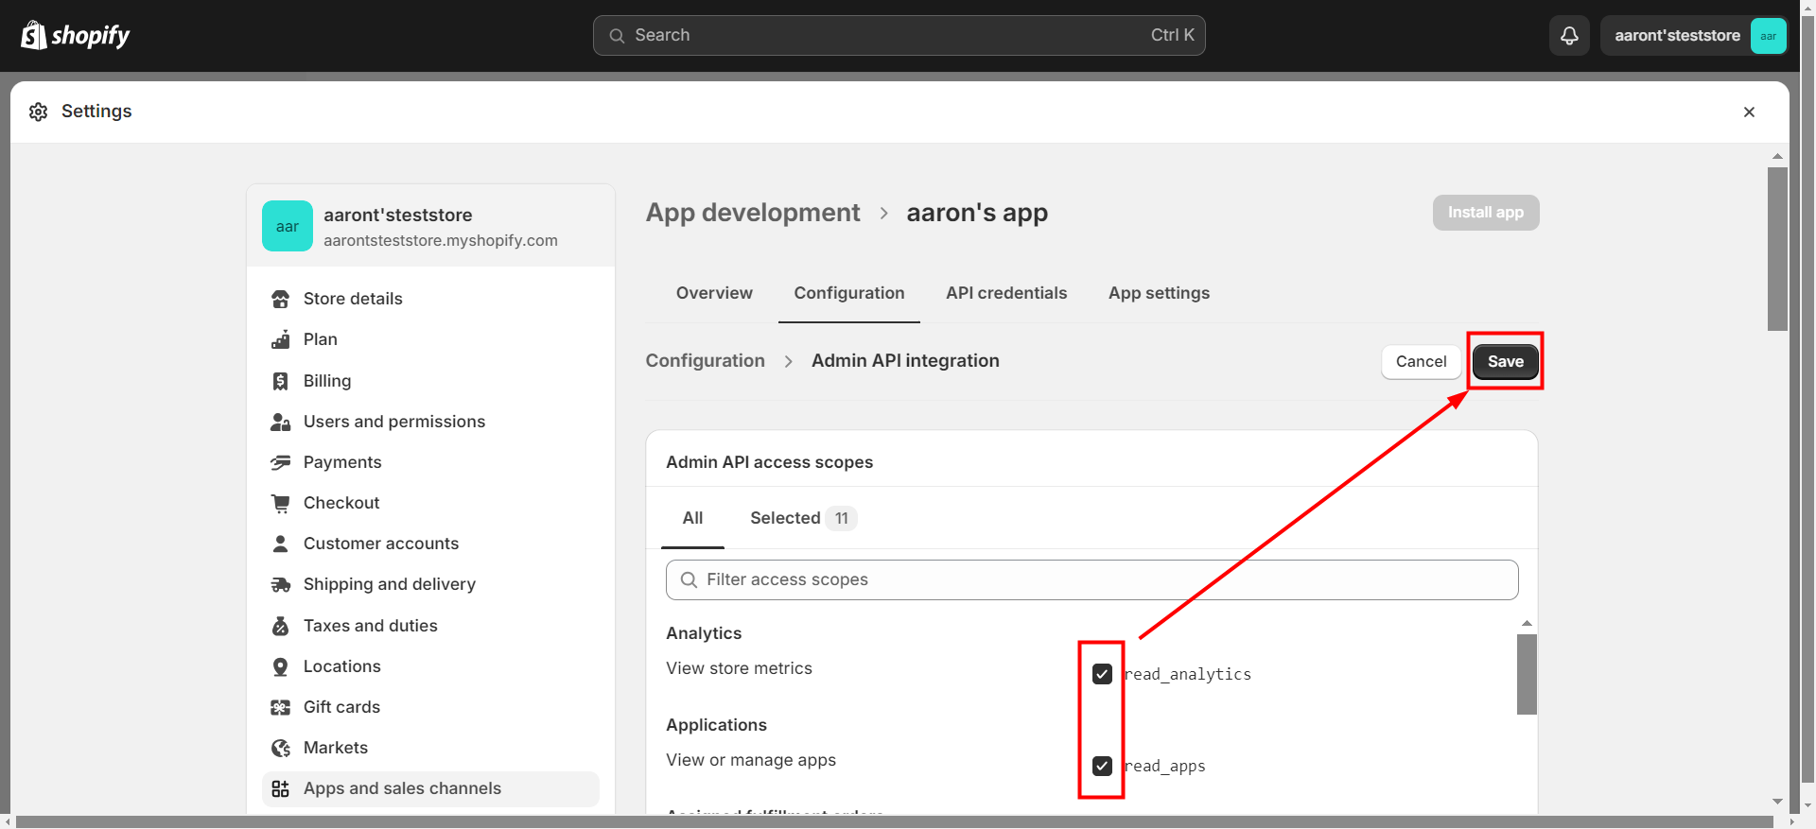Click the Gift cards icon

[x=281, y=707]
